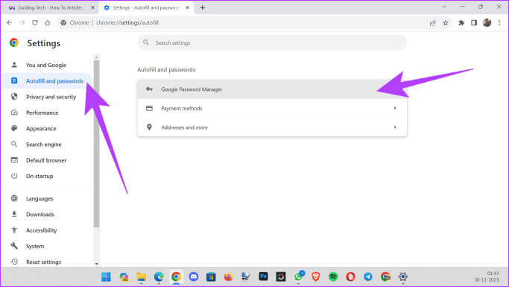The width and height of the screenshot is (509, 287).
Task: Open Reset settings section
Action: 48,262
